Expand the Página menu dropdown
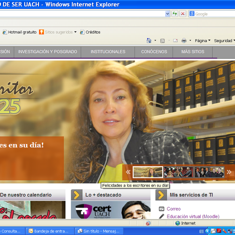The image size is (235, 235). 203,41
